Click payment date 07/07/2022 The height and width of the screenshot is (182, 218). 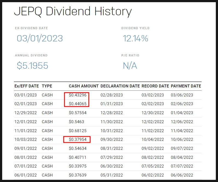[182, 166]
